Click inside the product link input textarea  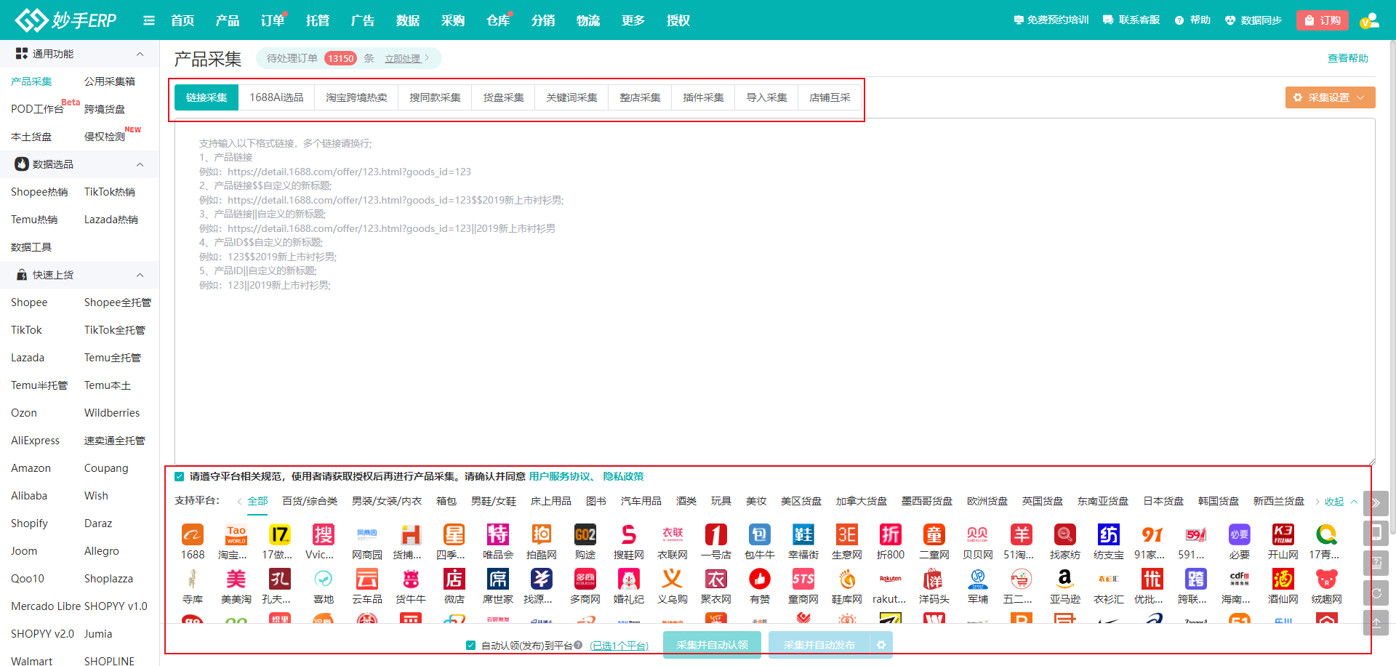(x=774, y=364)
